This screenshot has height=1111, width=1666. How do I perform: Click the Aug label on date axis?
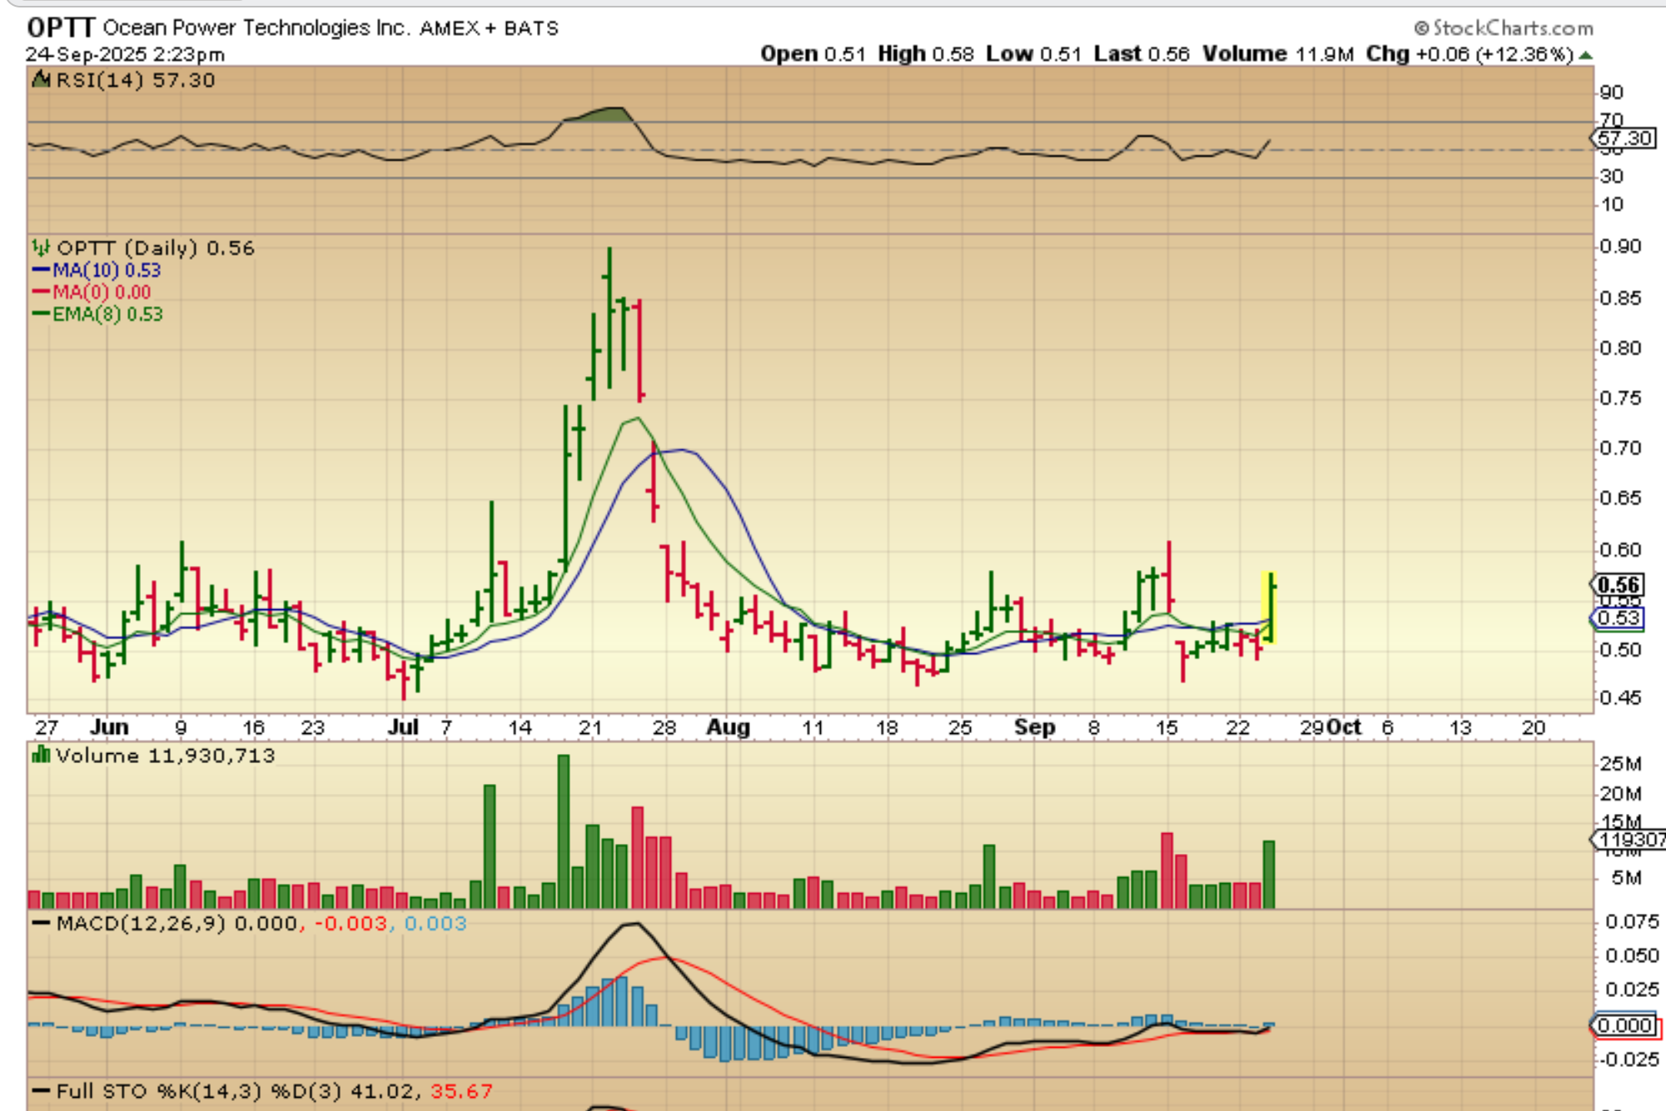pyautogui.click(x=728, y=727)
